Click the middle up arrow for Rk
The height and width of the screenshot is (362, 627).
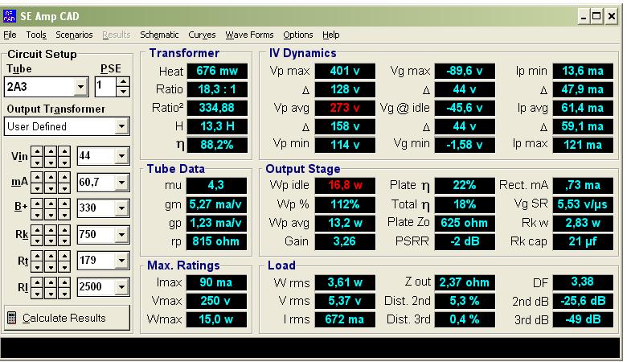(x=51, y=230)
